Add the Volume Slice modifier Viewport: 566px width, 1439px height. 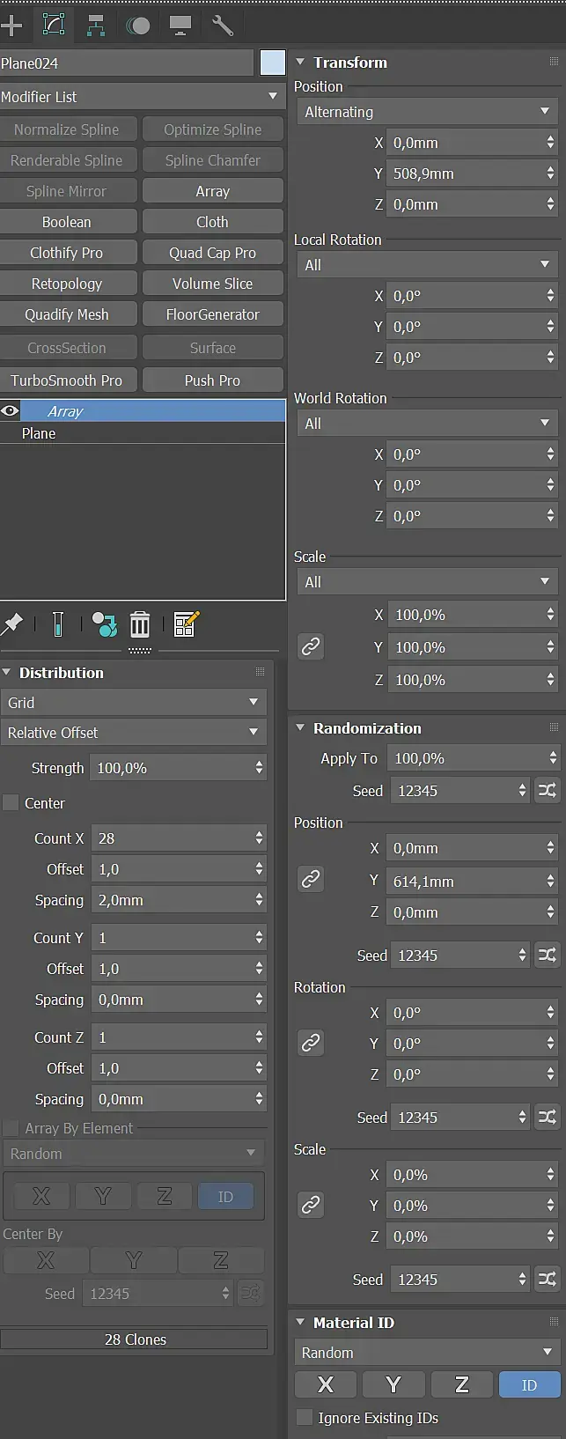212,284
